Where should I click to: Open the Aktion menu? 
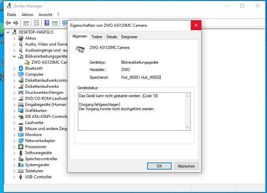pos(27,15)
